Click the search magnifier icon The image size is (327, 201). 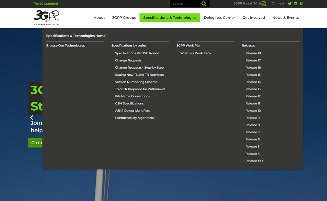click(204, 4)
